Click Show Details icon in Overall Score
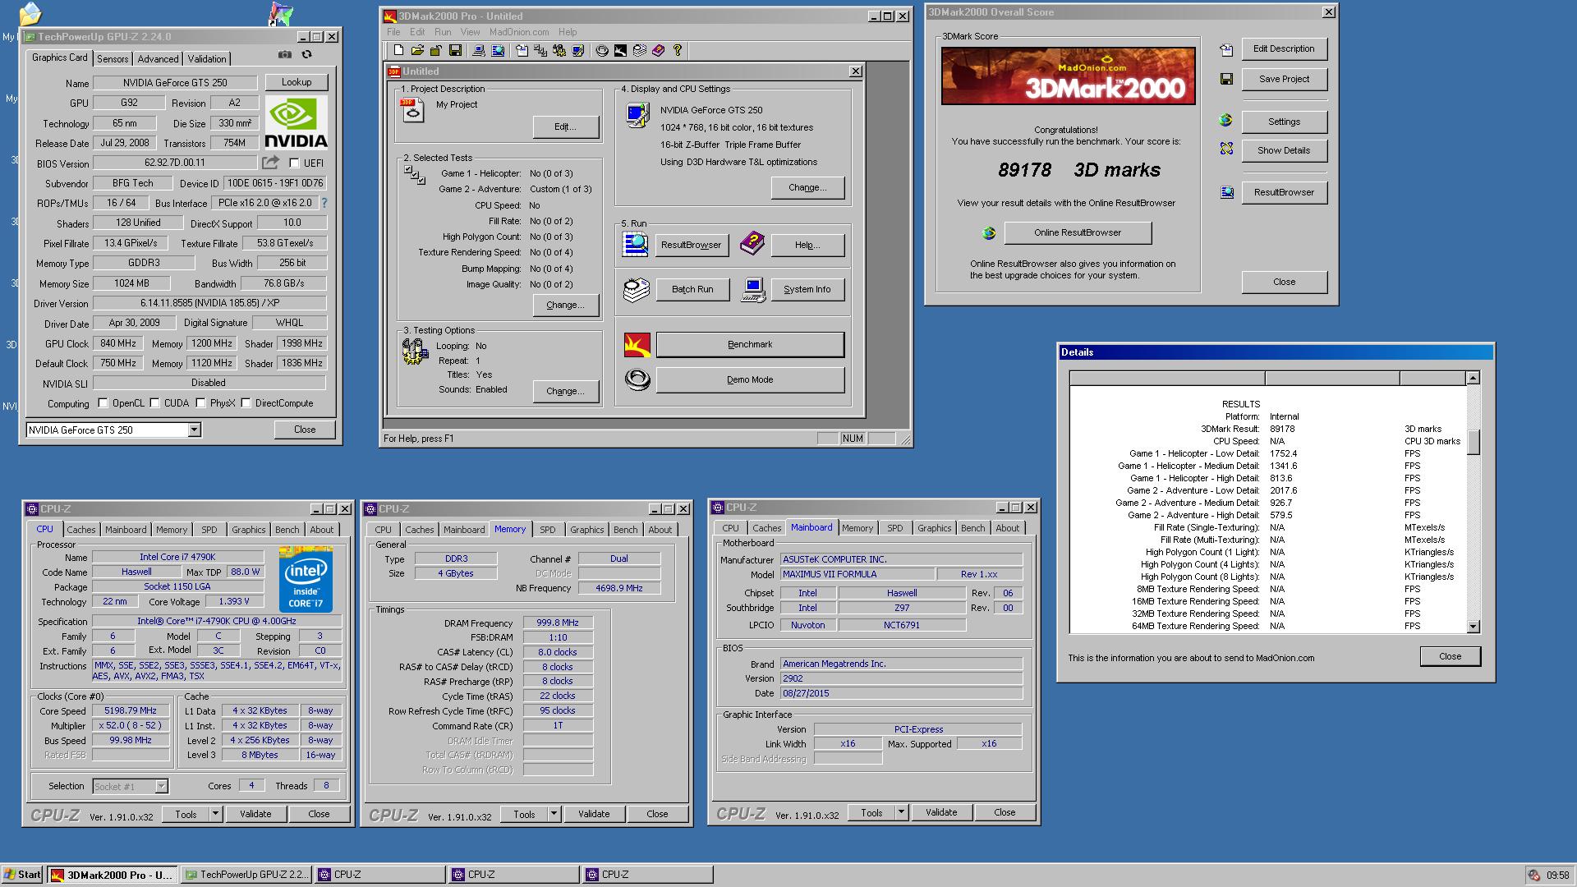 1226,149
